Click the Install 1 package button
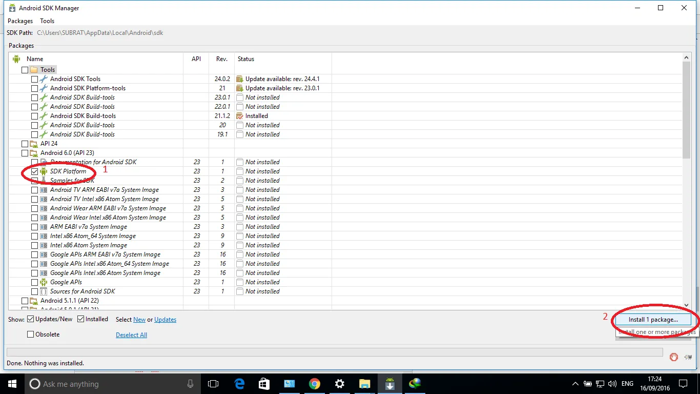The image size is (700, 394). pyautogui.click(x=653, y=319)
